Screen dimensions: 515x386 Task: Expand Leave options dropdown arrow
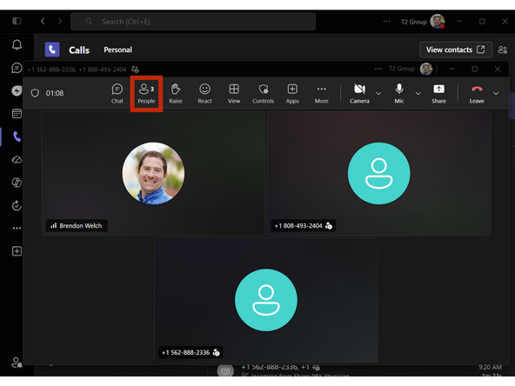[x=496, y=94]
